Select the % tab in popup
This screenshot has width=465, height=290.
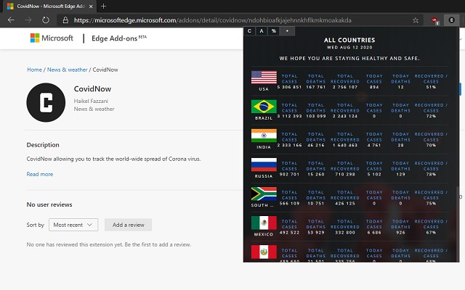point(273,31)
